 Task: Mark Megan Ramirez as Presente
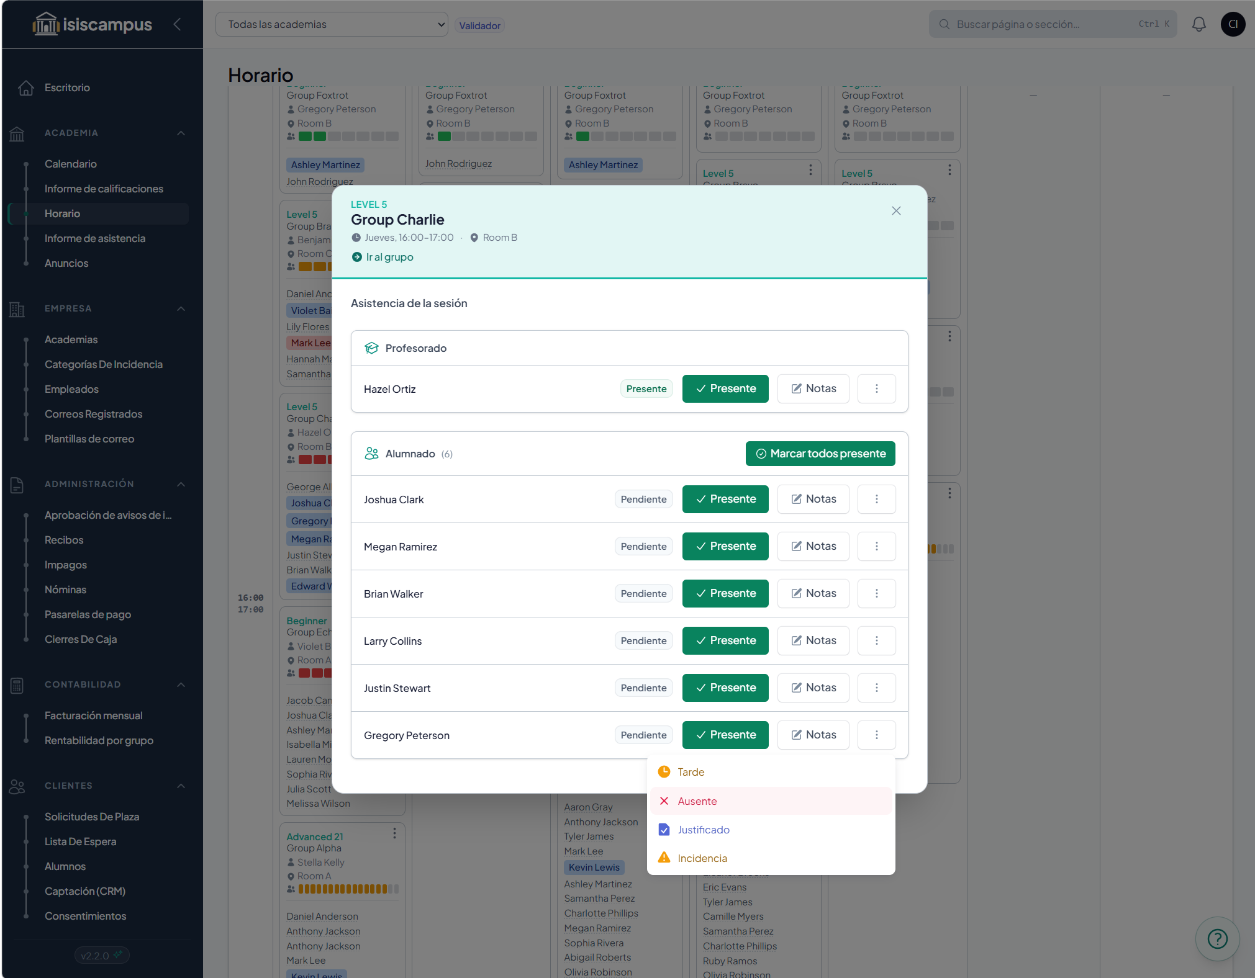(x=725, y=546)
